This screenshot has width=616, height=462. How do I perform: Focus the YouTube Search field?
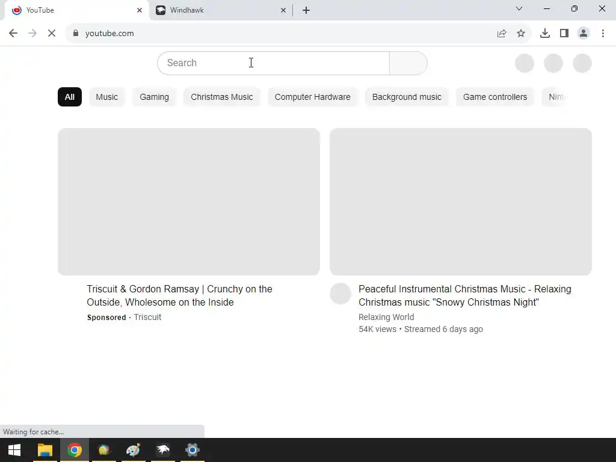[274, 63]
